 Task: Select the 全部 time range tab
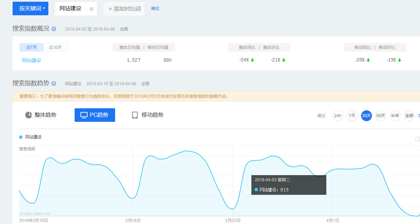click(x=409, y=116)
